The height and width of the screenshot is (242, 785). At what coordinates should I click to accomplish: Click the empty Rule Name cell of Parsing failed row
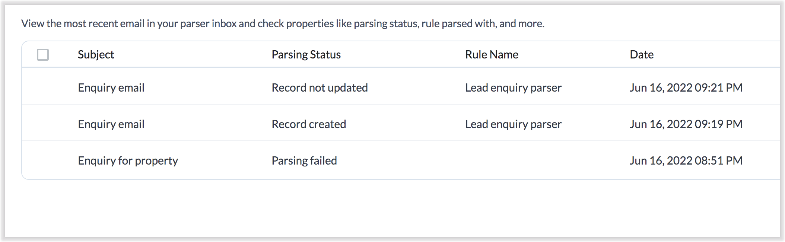pyautogui.click(x=513, y=161)
